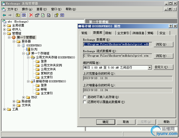The height and width of the screenshot is (138, 179).
Task: Click 浏览(B) for Exchange database
Action: click(x=163, y=44)
